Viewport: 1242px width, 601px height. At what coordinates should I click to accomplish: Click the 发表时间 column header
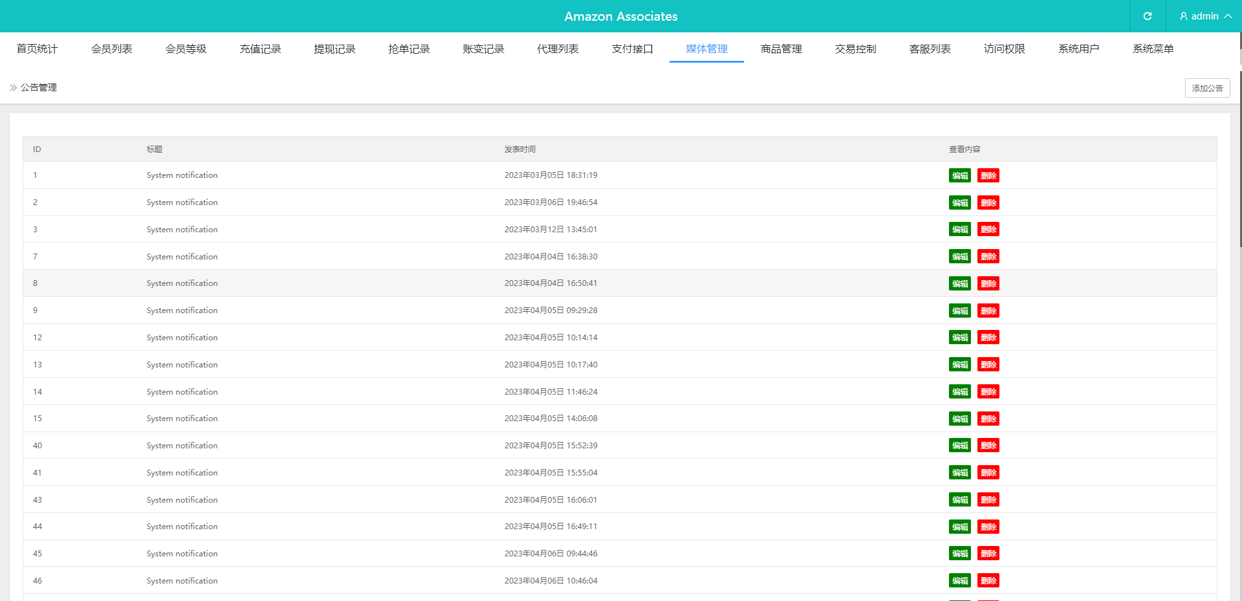point(519,149)
